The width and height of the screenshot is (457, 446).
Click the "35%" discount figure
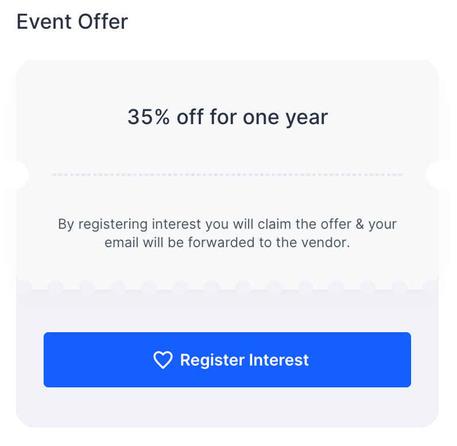[x=149, y=117]
